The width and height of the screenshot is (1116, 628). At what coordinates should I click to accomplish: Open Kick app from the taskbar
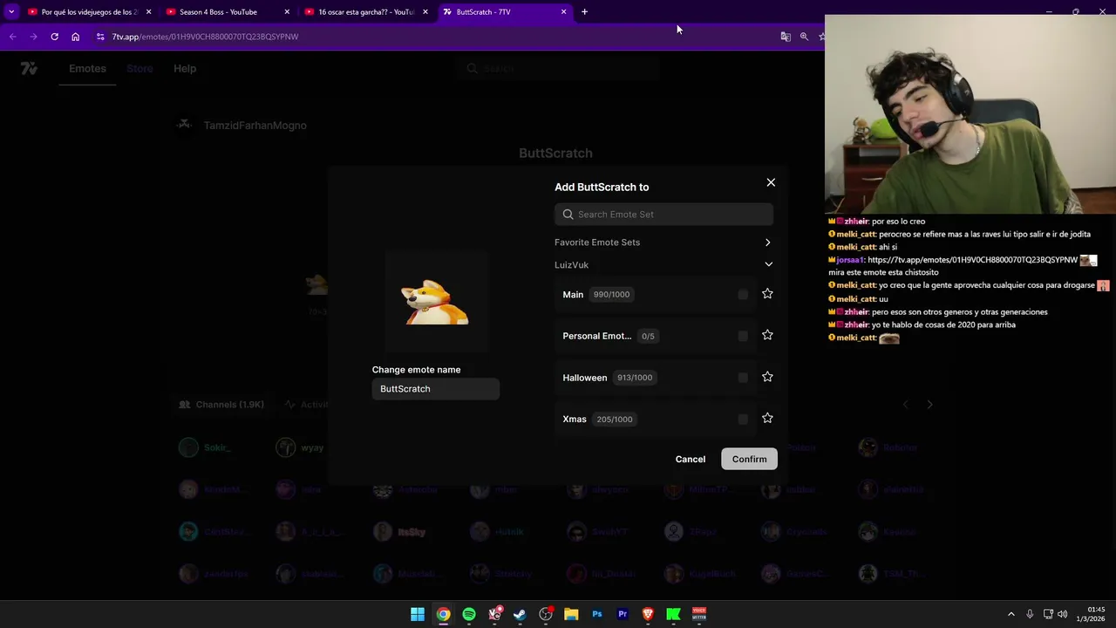click(673, 614)
